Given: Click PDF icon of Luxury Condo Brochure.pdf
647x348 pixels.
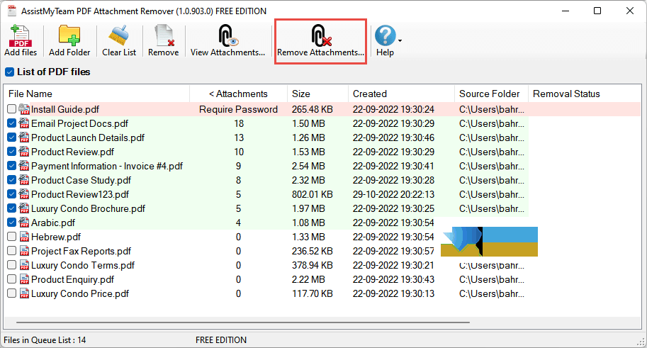Looking at the screenshot, I should pyautogui.click(x=24, y=208).
